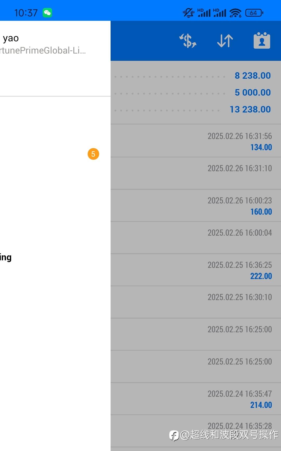Tap the up-down sort arrows icon
The width and height of the screenshot is (281, 451).
click(x=225, y=41)
